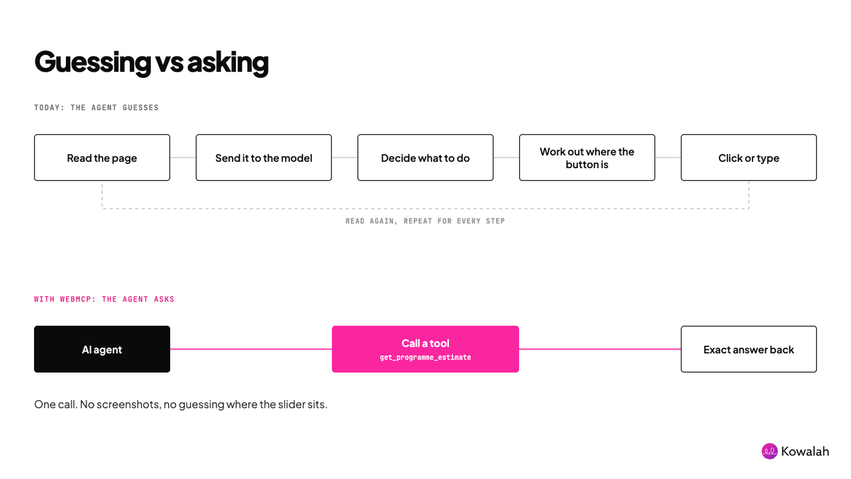Click the One call. No screenshots sentence

(181, 404)
